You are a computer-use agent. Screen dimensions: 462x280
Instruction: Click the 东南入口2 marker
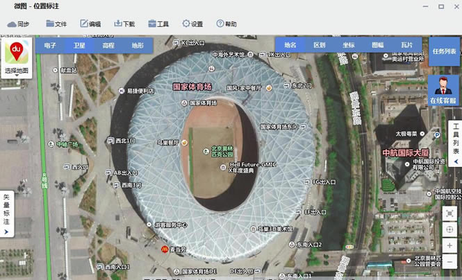coord(292,245)
